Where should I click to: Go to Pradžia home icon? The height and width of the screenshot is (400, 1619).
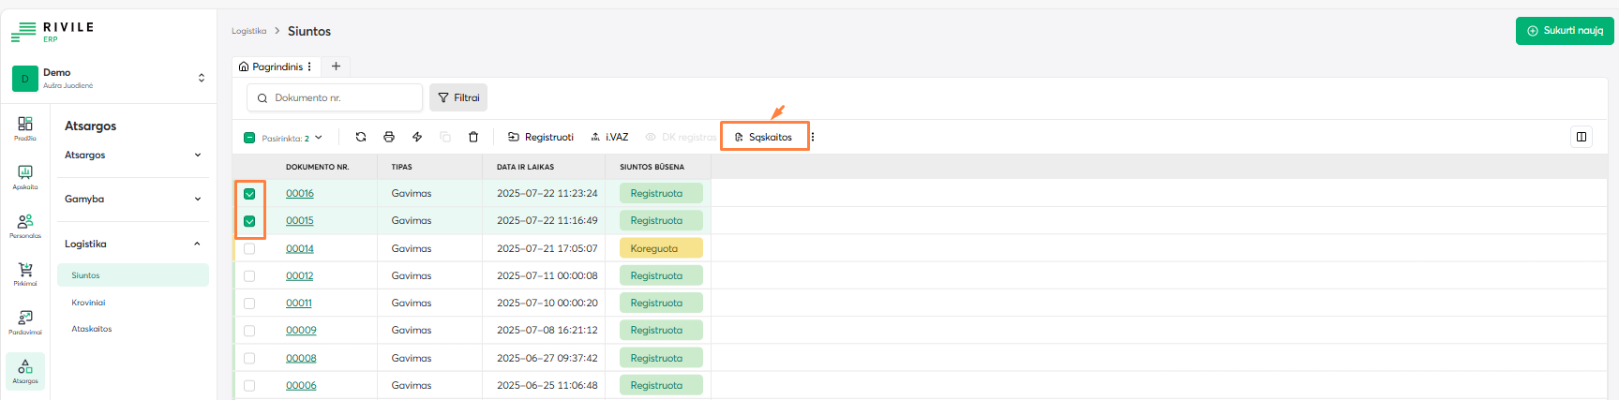click(25, 128)
